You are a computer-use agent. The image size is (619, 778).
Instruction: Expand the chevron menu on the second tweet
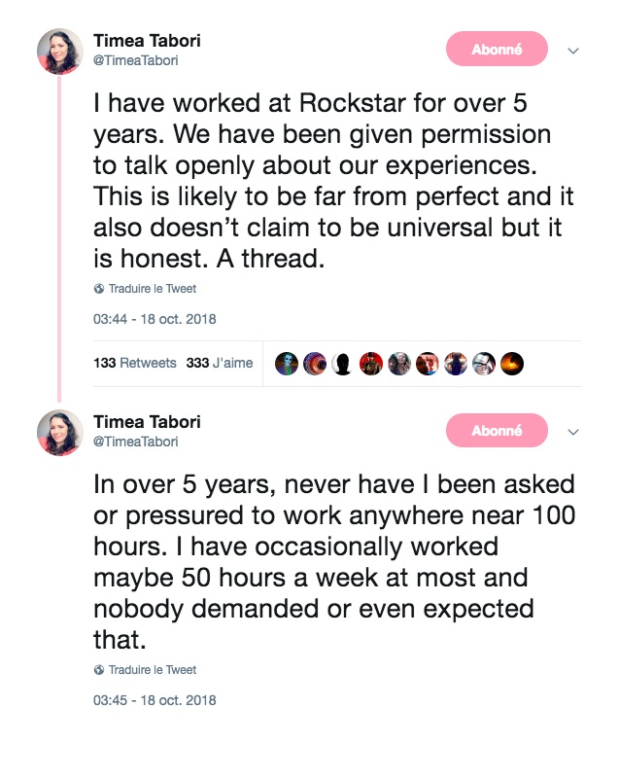pyautogui.click(x=573, y=432)
